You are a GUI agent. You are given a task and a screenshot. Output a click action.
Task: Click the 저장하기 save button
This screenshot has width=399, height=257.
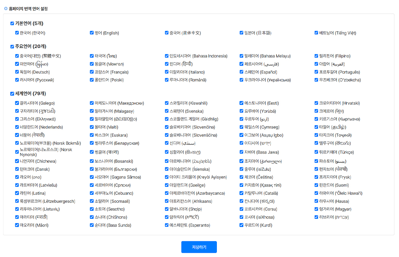coord(199,247)
